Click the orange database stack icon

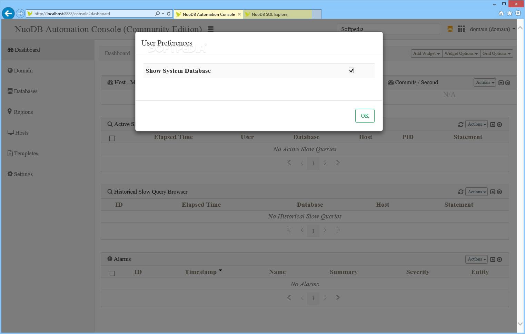[x=450, y=29]
